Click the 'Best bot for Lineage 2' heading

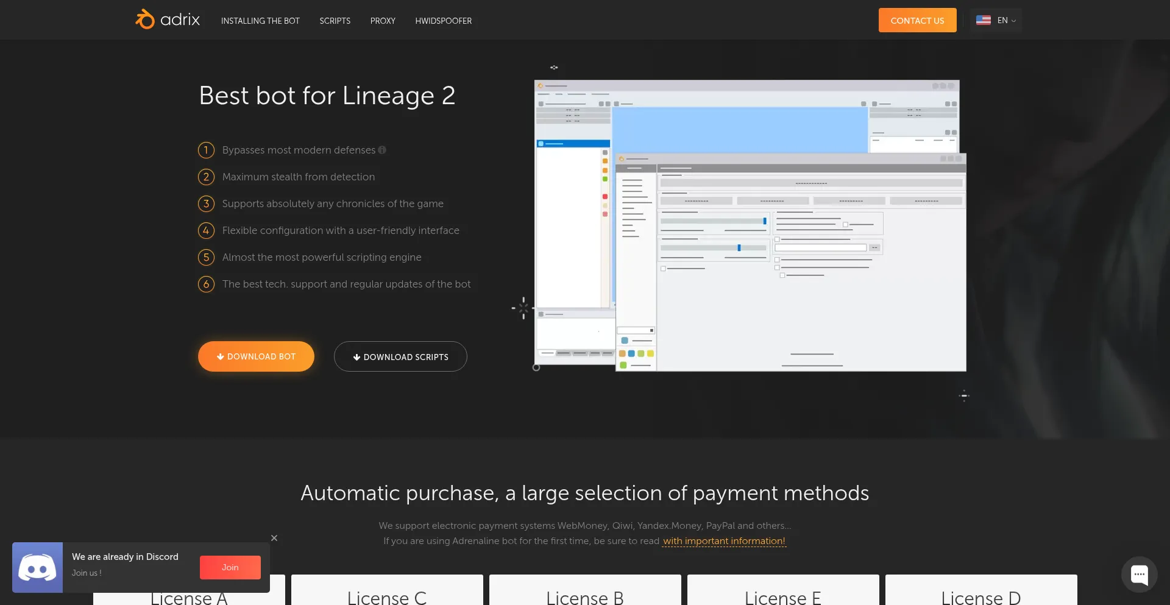click(x=327, y=96)
